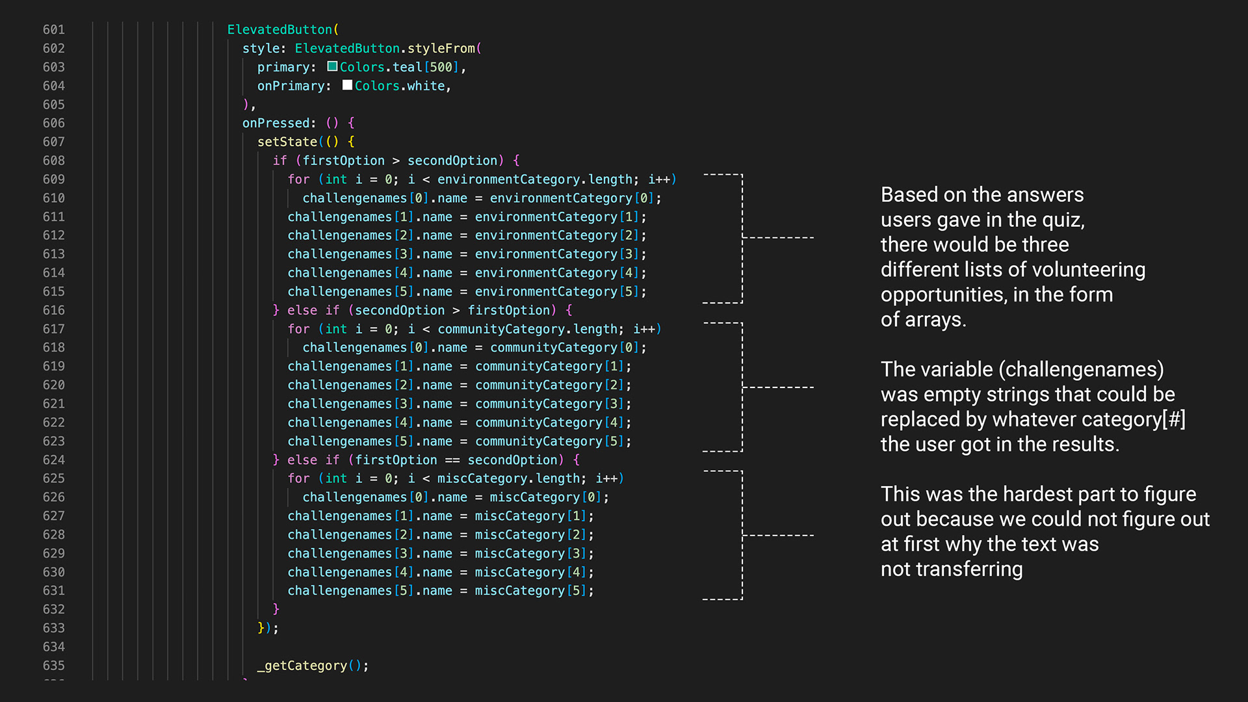Click line number 635 in gutter
This screenshot has height=702, width=1248.
(54, 666)
